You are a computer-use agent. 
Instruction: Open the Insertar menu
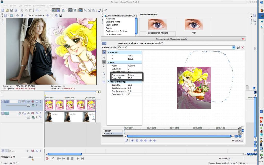pyautogui.click(x=27, y=6)
